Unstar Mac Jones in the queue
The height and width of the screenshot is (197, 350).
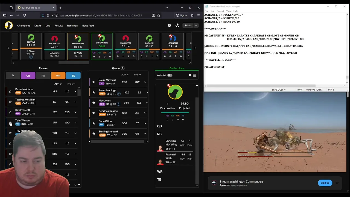[x=94, y=103]
